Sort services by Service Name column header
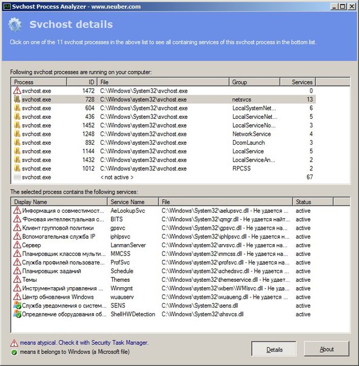The width and height of the screenshot is (359, 366). [133, 202]
